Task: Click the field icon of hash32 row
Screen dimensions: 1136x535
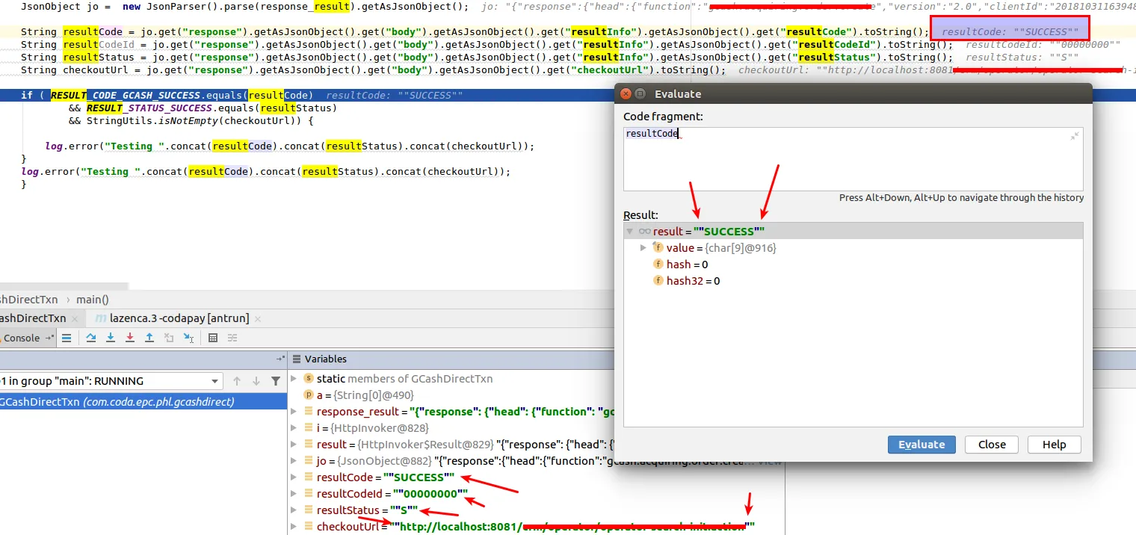Action: [658, 281]
